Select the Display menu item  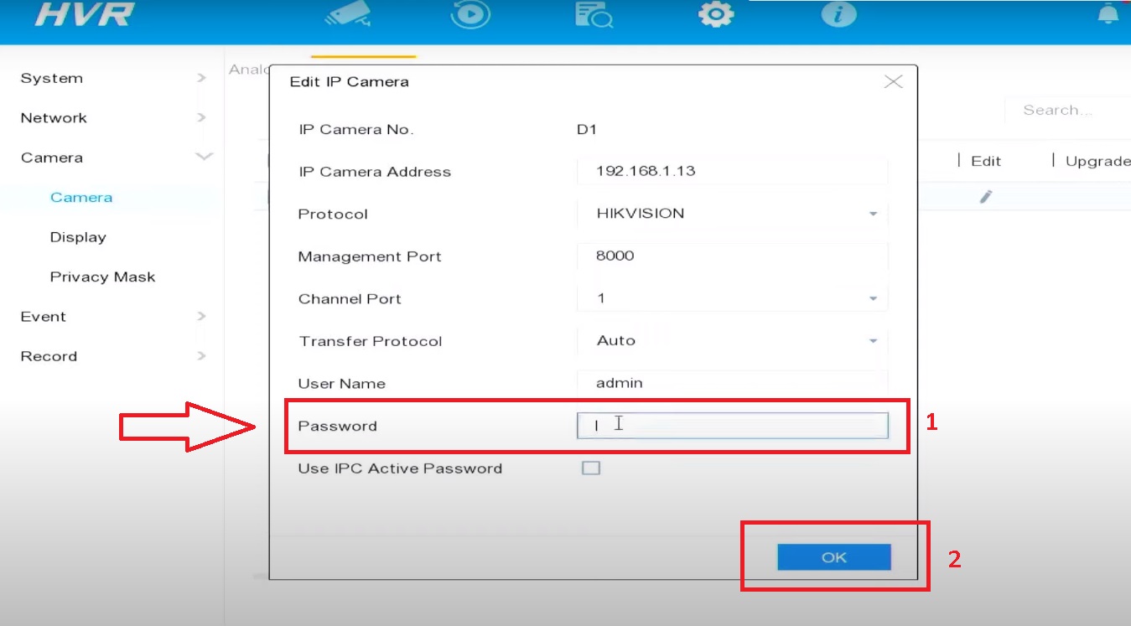pos(78,237)
